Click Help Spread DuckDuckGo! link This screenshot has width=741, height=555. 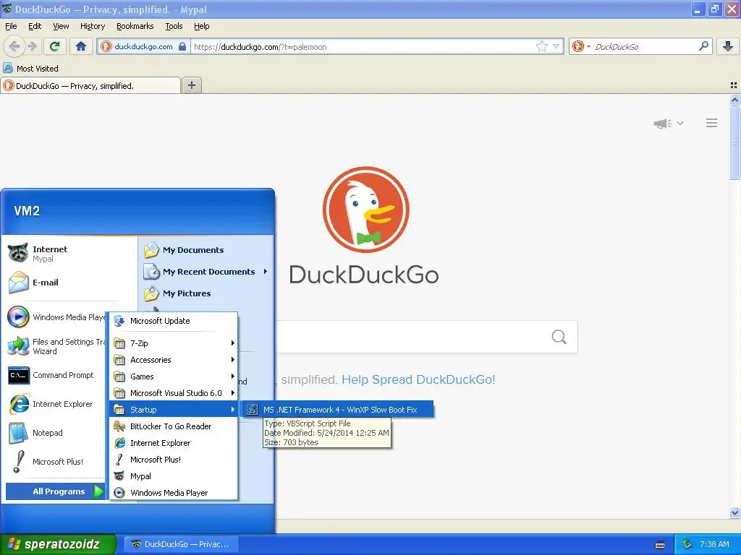(x=418, y=379)
